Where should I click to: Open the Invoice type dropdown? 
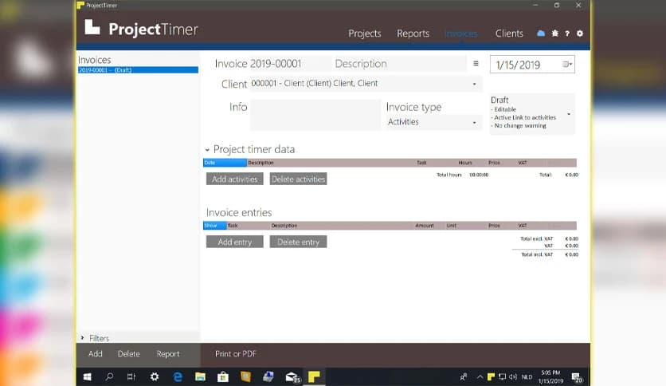coord(474,123)
